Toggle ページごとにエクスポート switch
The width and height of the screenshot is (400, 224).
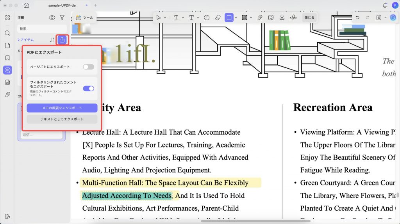click(x=89, y=67)
